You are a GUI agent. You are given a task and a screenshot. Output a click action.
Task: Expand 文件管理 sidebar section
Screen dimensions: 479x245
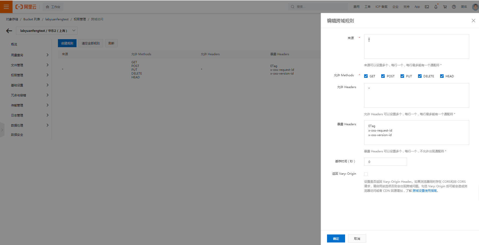tap(30, 65)
